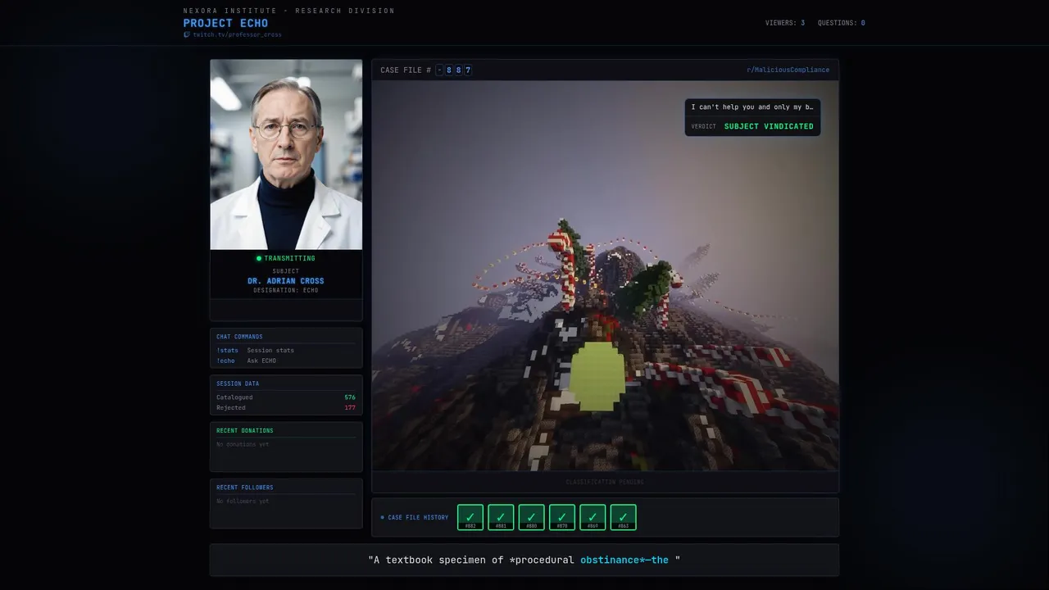Viewport: 1049px width, 590px height.
Task: Click the "RECENT DONATIONS" panel header
Action: [245, 430]
